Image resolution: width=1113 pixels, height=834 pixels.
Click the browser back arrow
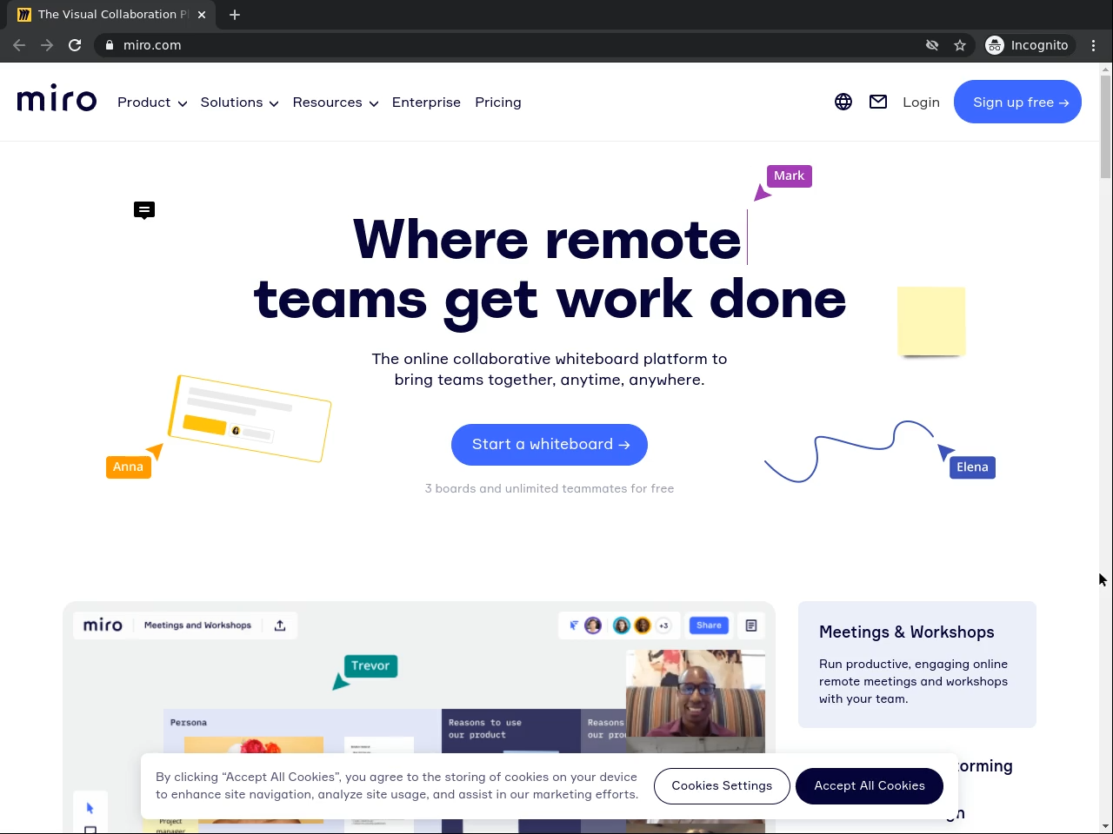(19, 45)
